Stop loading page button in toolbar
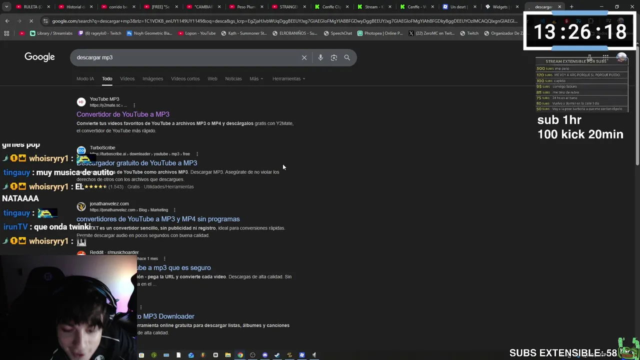Screen dimensions: 640x360 (31, 21)
